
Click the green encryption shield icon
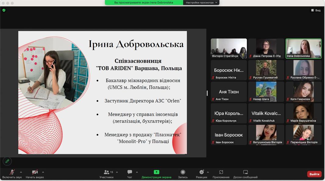(x=4, y=10)
